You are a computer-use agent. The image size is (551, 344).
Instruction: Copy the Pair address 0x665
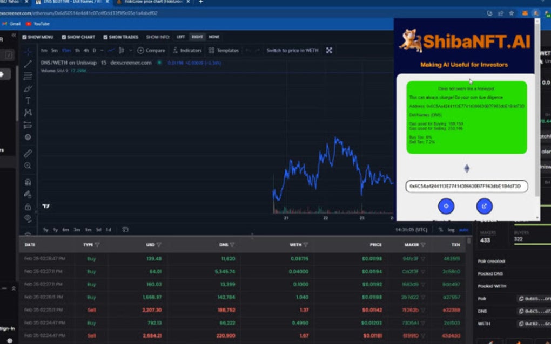coord(521,299)
